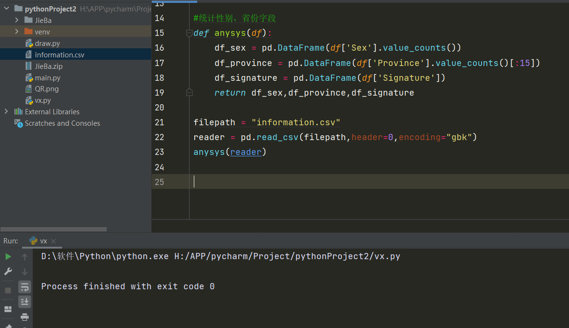Select draw.py in project tree
This screenshot has width=569, height=328.
[47, 44]
